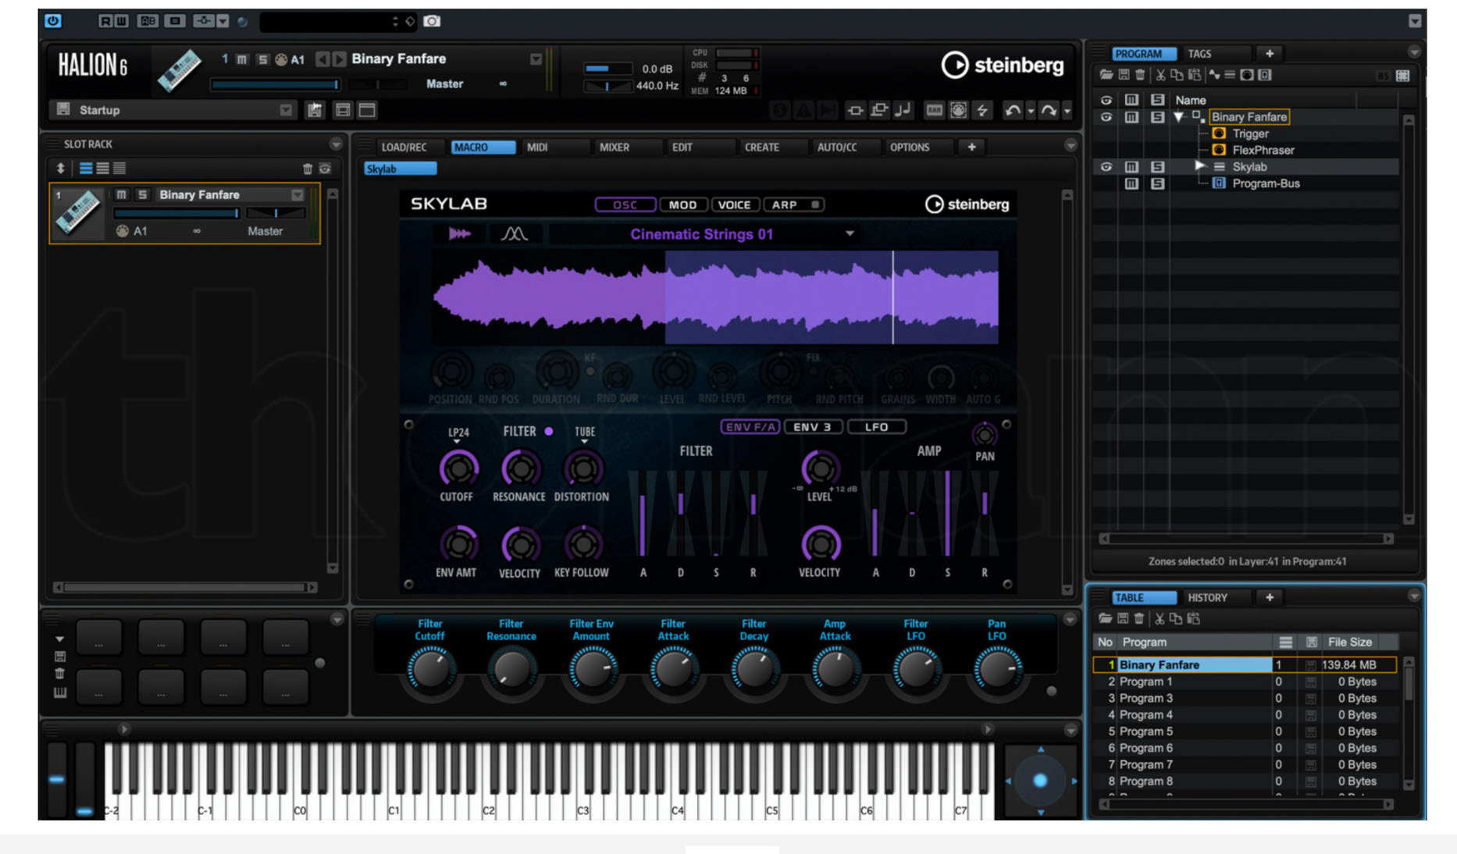Click the save icon beside the trigger pads
This screenshot has height=854, width=1457.
coord(60,657)
